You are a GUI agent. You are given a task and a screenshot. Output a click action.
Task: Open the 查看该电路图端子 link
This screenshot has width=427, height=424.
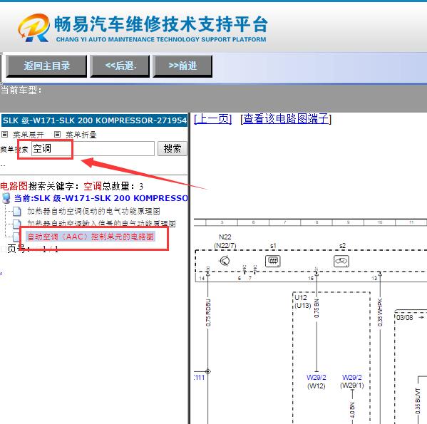tap(286, 119)
